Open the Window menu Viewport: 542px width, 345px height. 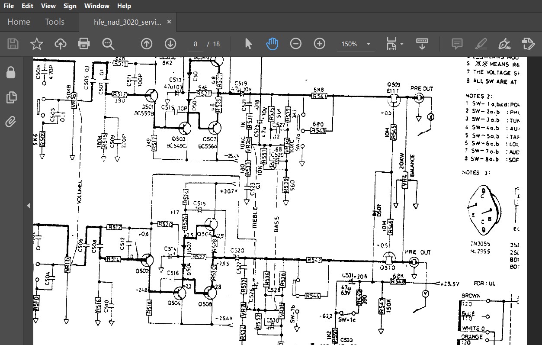(97, 6)
